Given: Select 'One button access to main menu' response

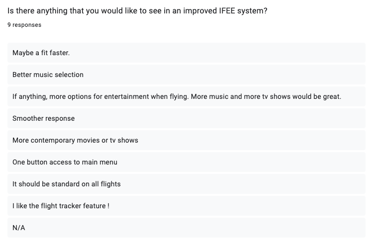Looking at the screenshot, I should 186,162.
